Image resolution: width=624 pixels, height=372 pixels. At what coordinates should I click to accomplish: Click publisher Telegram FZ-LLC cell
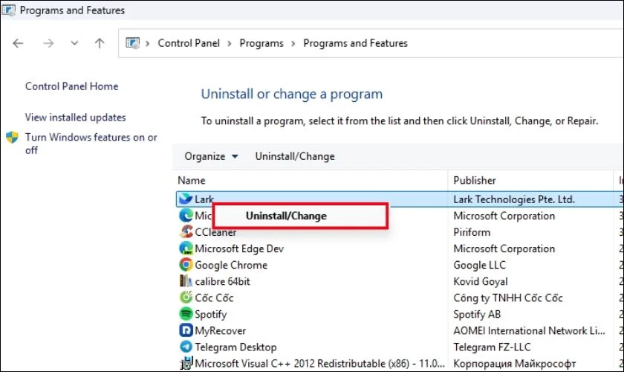click(x=492, y=347)
